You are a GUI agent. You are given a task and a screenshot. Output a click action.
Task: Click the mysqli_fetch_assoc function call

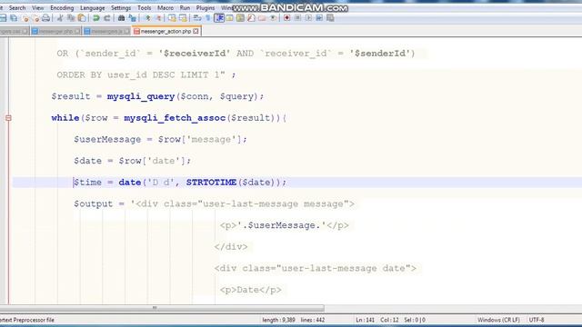175,118
